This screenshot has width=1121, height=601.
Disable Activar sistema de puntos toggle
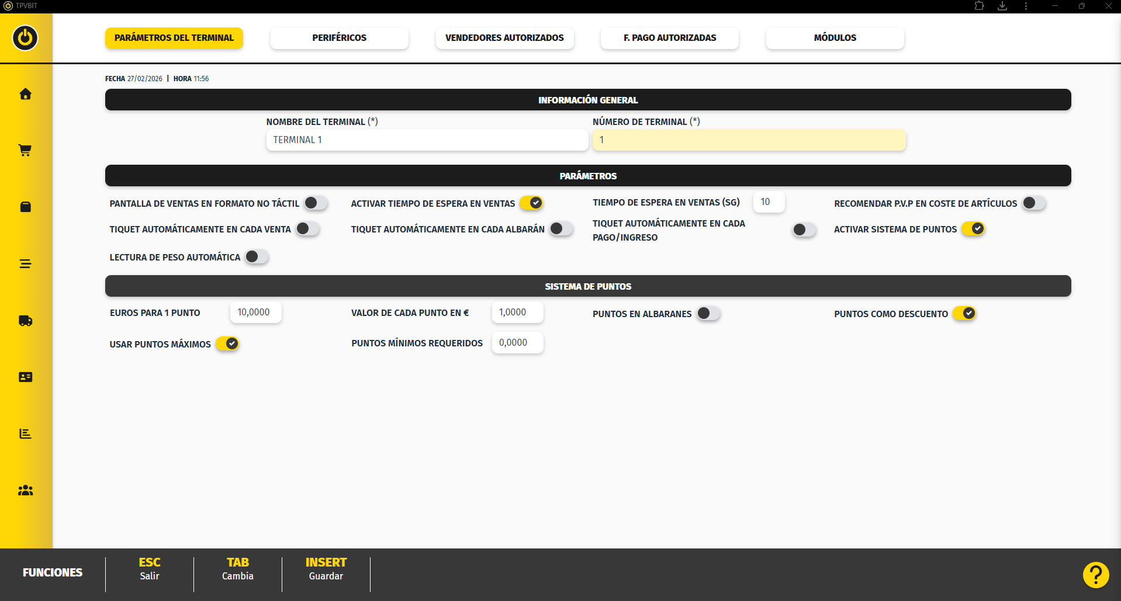[973, 229]
